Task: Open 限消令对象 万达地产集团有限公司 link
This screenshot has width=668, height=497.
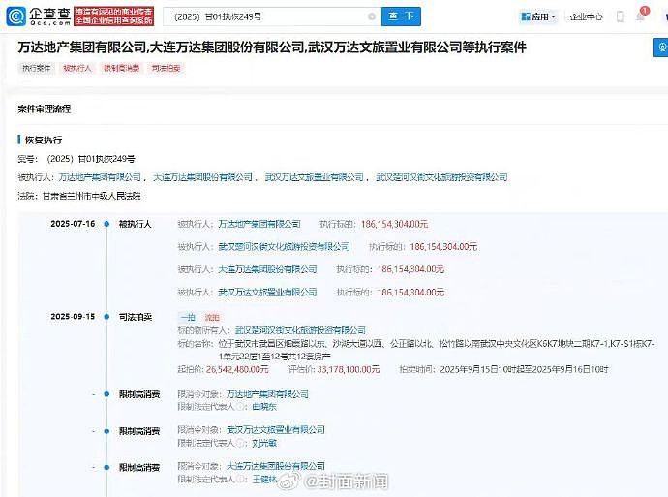Action: coord(267,394)
